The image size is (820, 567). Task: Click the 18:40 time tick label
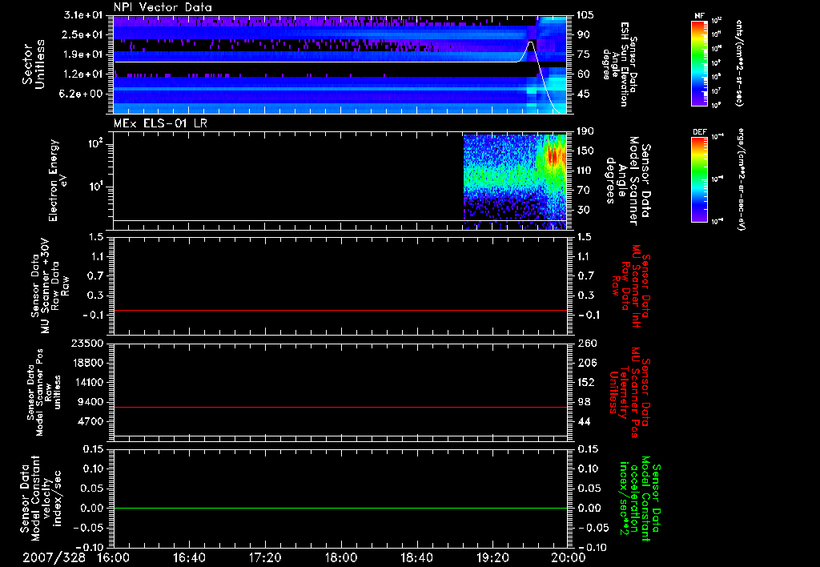click(416, 557)
